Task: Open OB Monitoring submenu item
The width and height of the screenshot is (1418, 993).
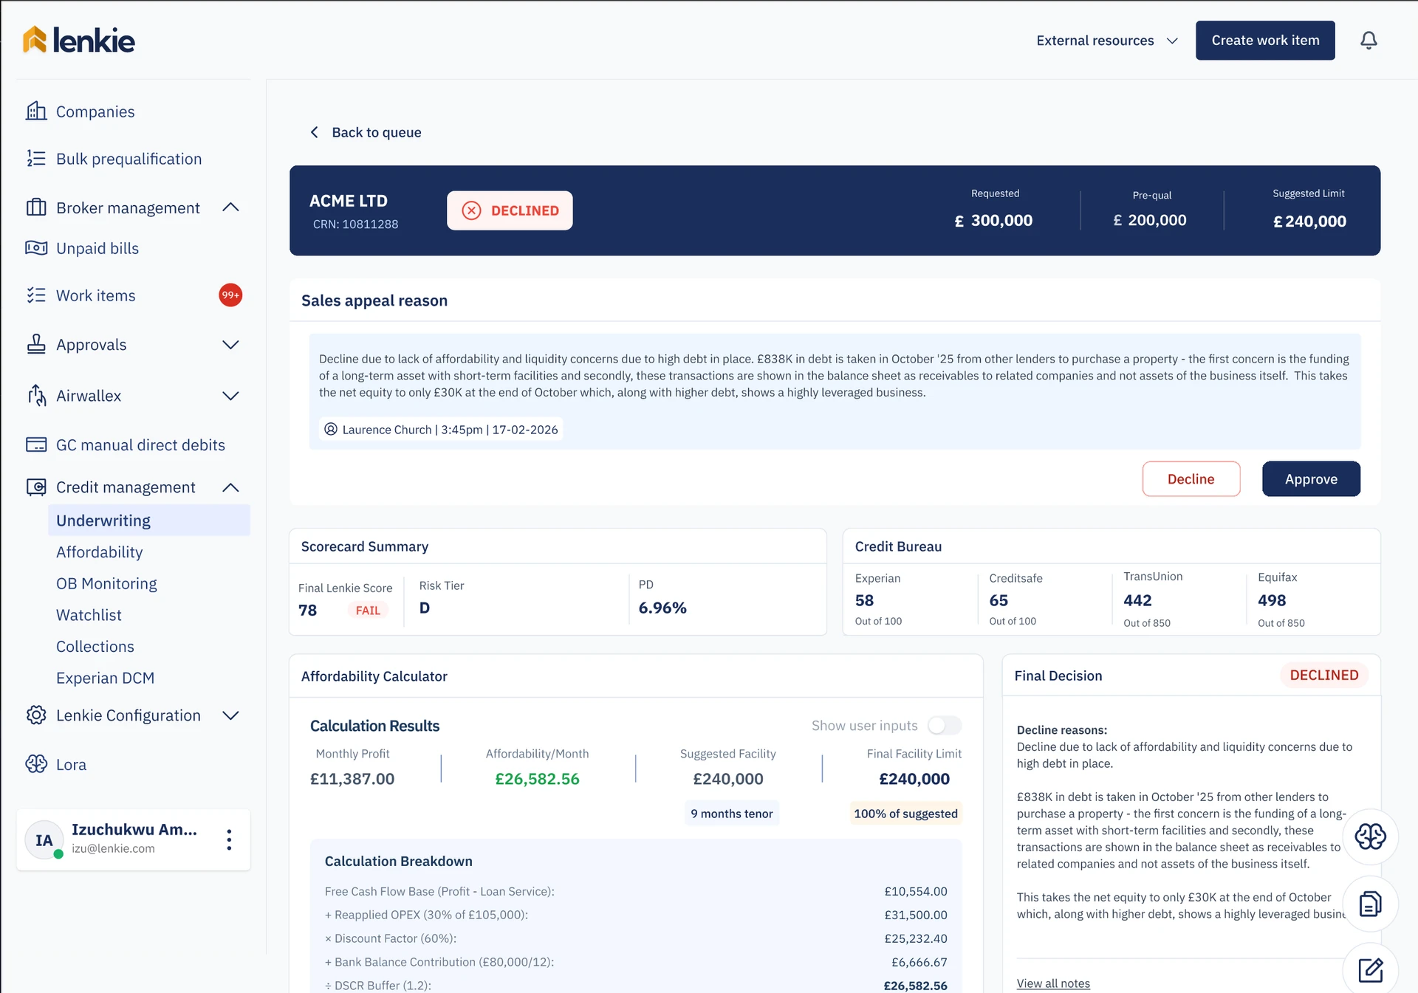Action: pos(106,583)
